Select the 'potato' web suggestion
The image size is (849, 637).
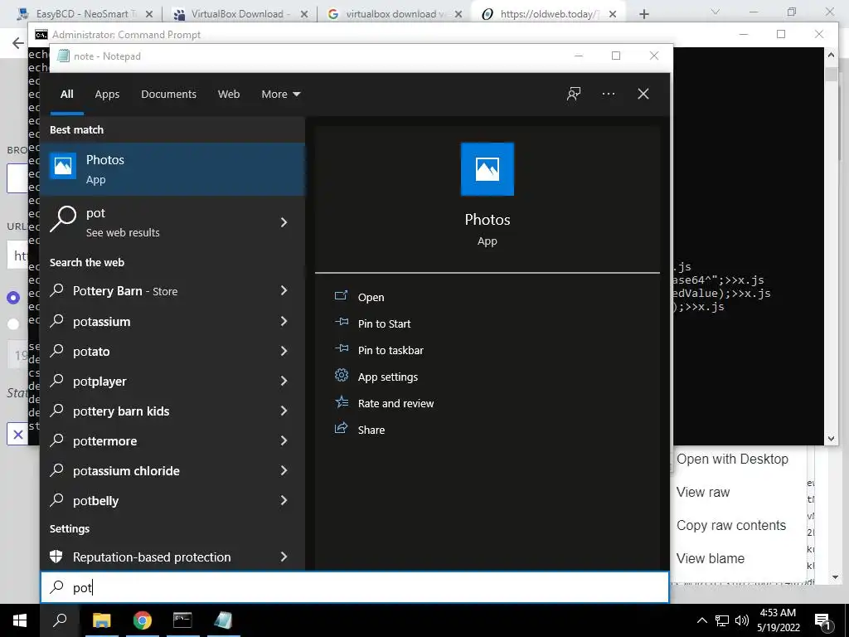(172, 352)
